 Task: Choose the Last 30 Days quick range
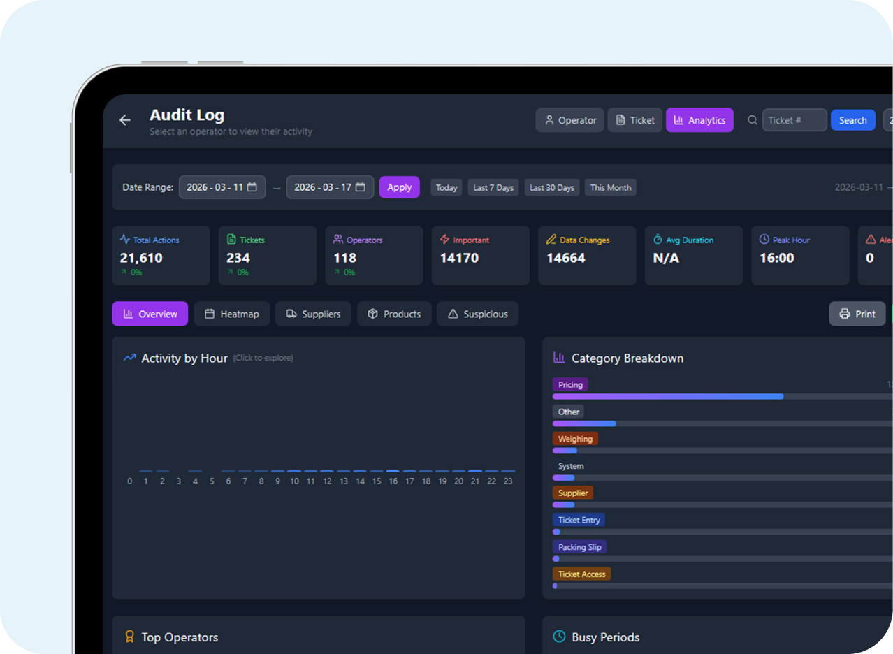pos(552,187)
